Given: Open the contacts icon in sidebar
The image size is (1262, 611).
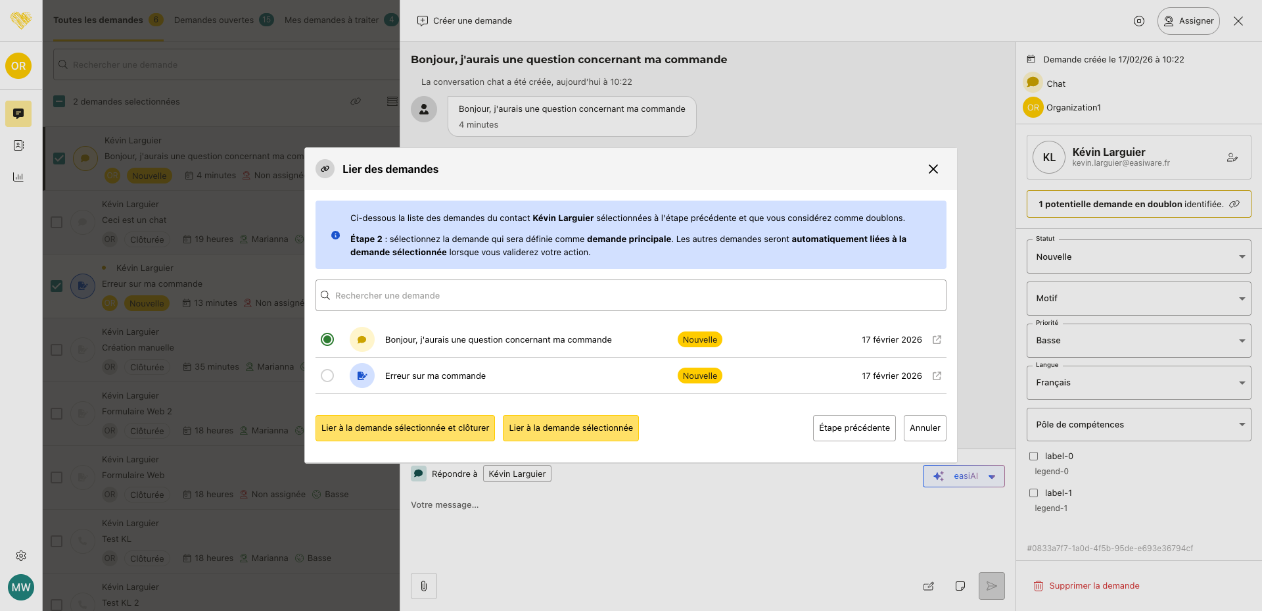Looking at the screenshot, I should point(18,145).
